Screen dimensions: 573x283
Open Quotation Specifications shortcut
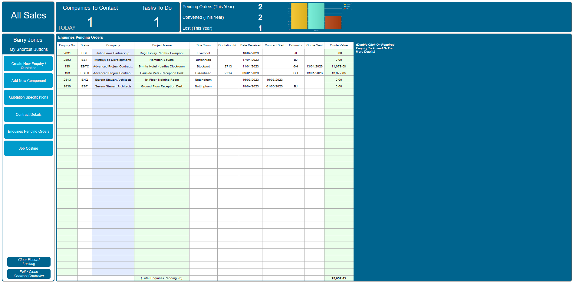tap(28, 97)
